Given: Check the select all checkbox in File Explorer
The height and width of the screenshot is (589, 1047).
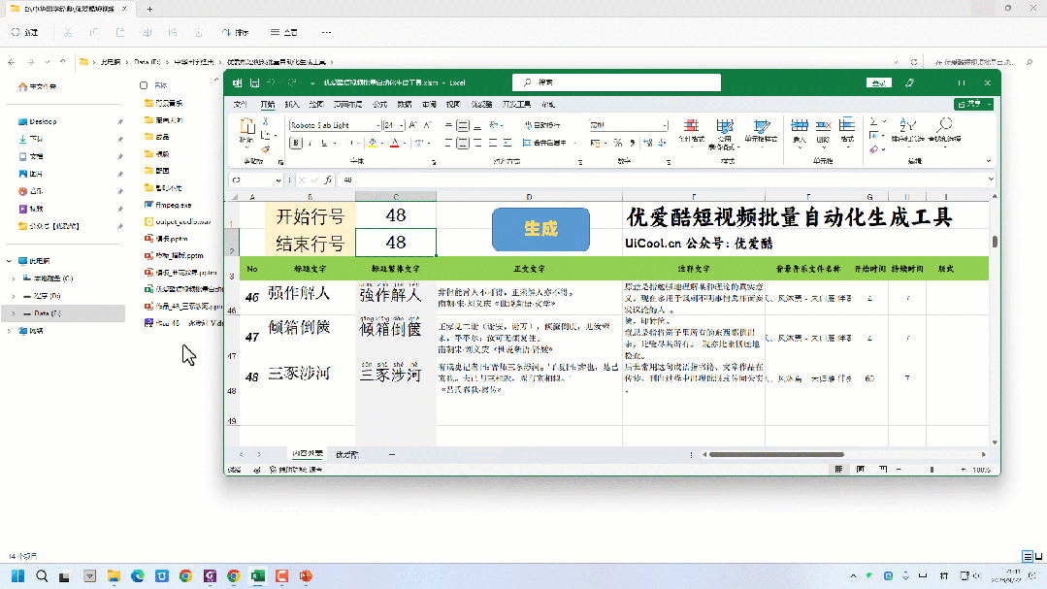Looking at the screenshot, I should coord(144,85).
